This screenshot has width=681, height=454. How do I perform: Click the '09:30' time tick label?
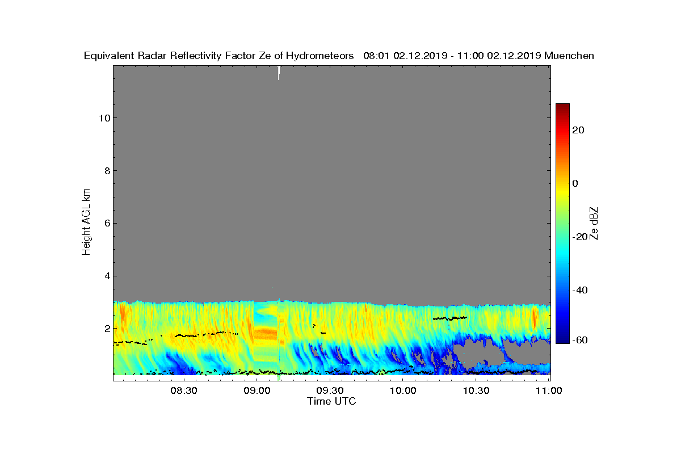(x=330, y=391)
